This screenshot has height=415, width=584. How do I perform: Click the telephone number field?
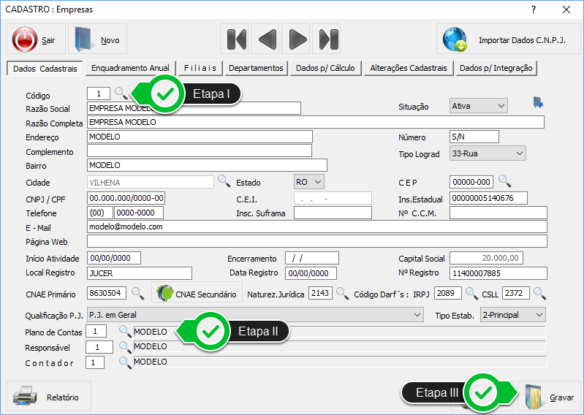click(139, 213)
